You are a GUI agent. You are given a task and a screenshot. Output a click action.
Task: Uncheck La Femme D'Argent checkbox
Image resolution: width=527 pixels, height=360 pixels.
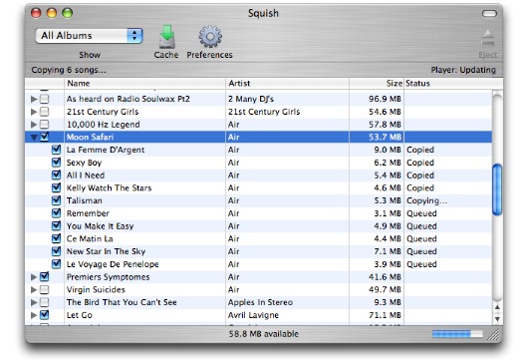coord(57,150)
